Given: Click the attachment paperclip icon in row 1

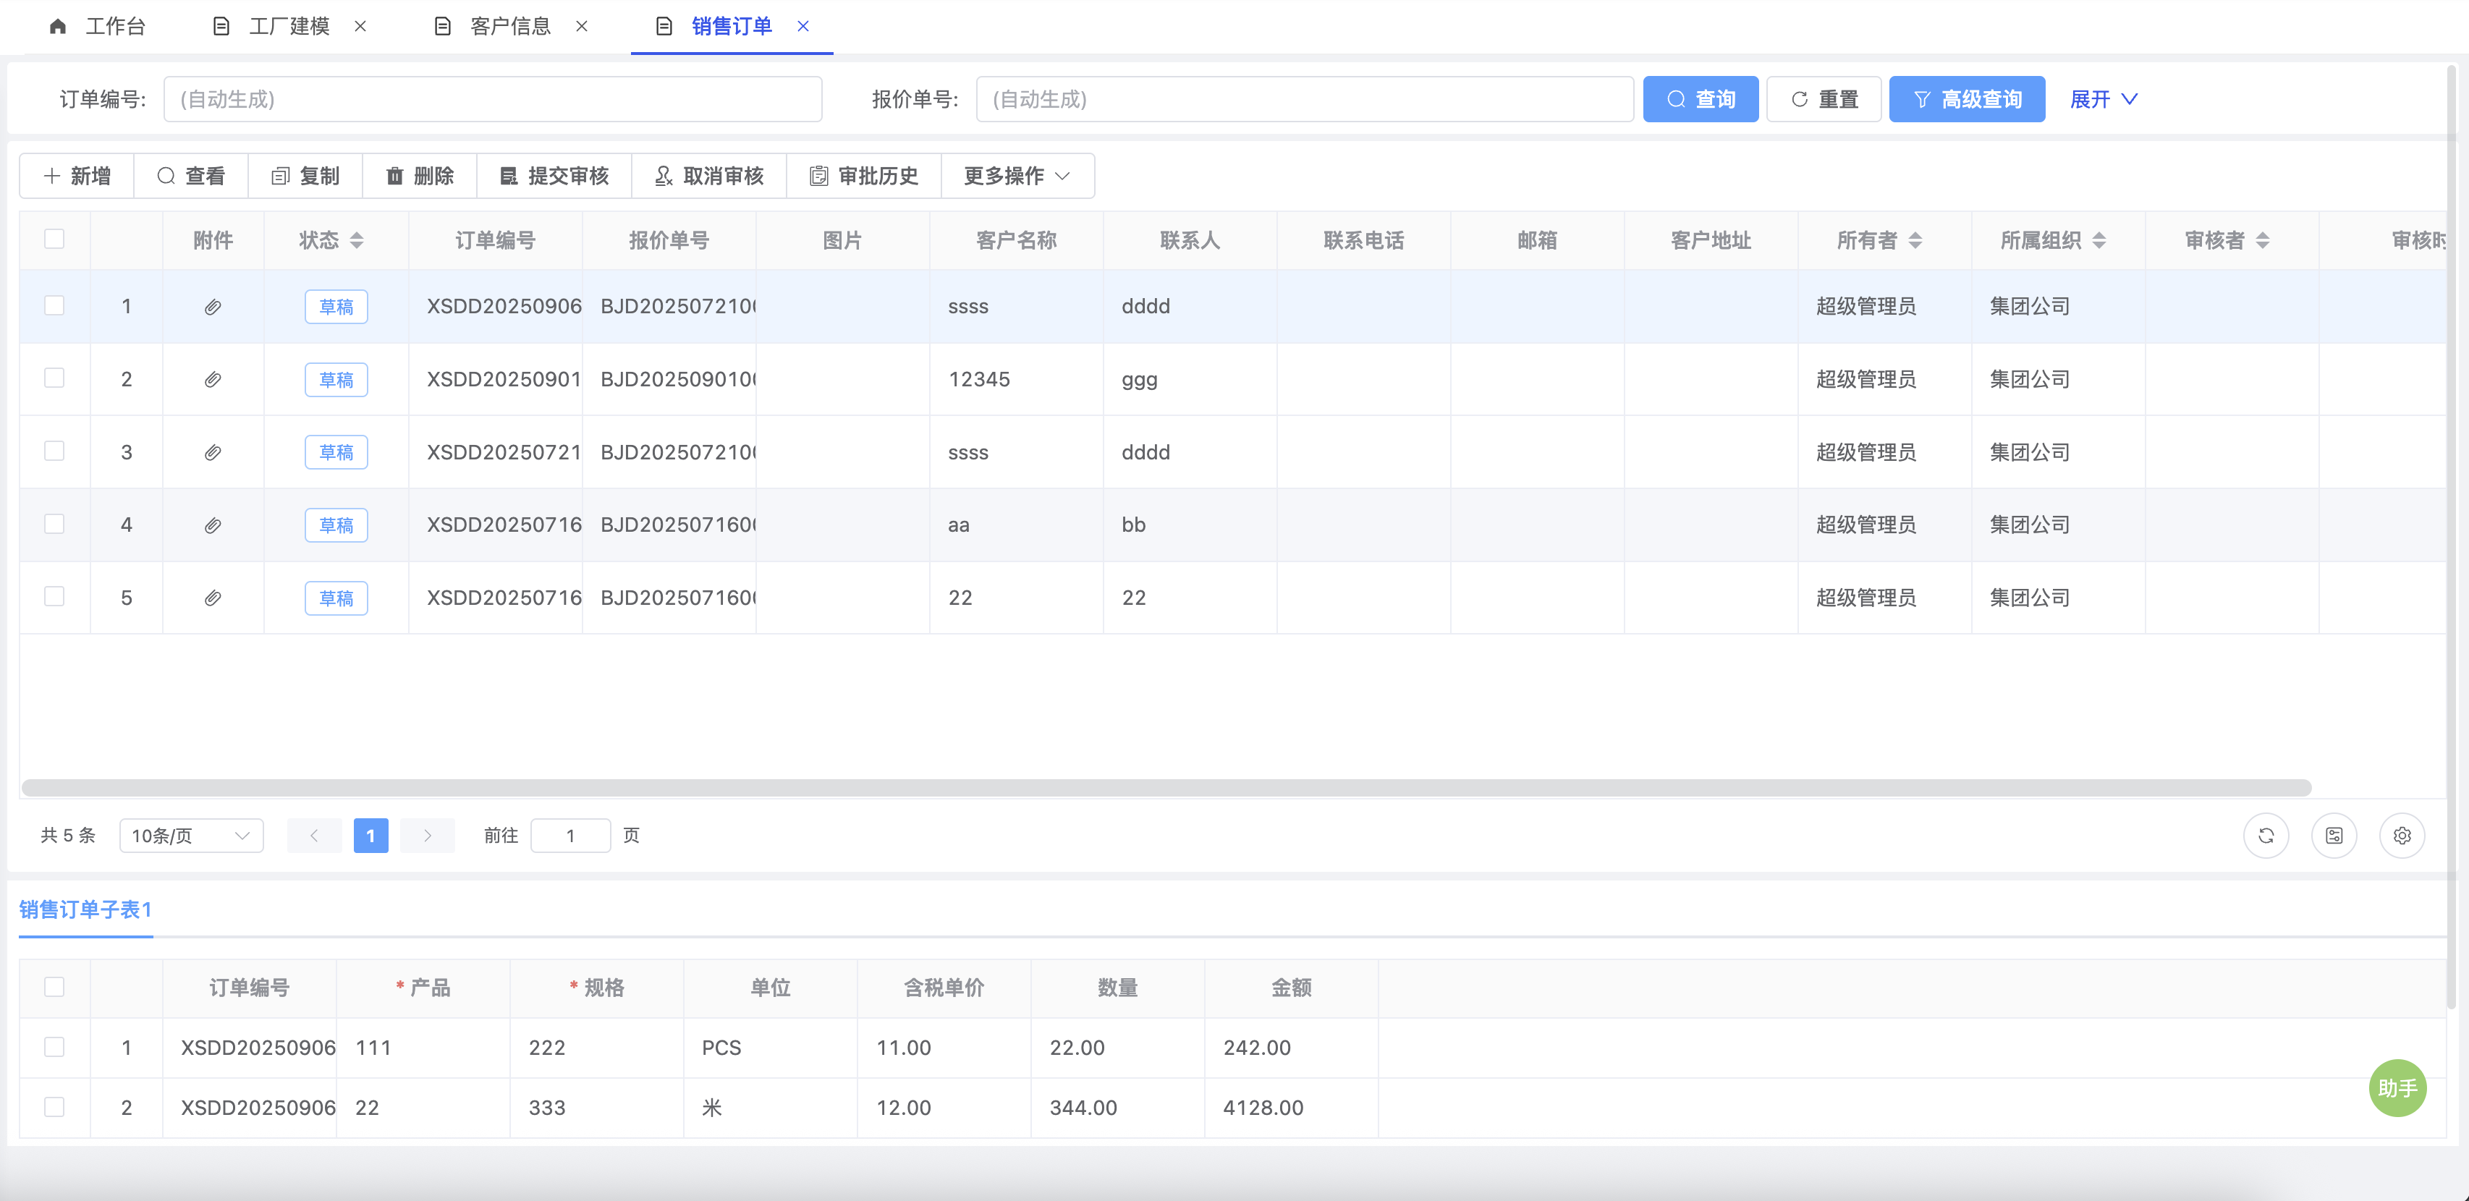Looking at the screenshot, I should [213, 307].
